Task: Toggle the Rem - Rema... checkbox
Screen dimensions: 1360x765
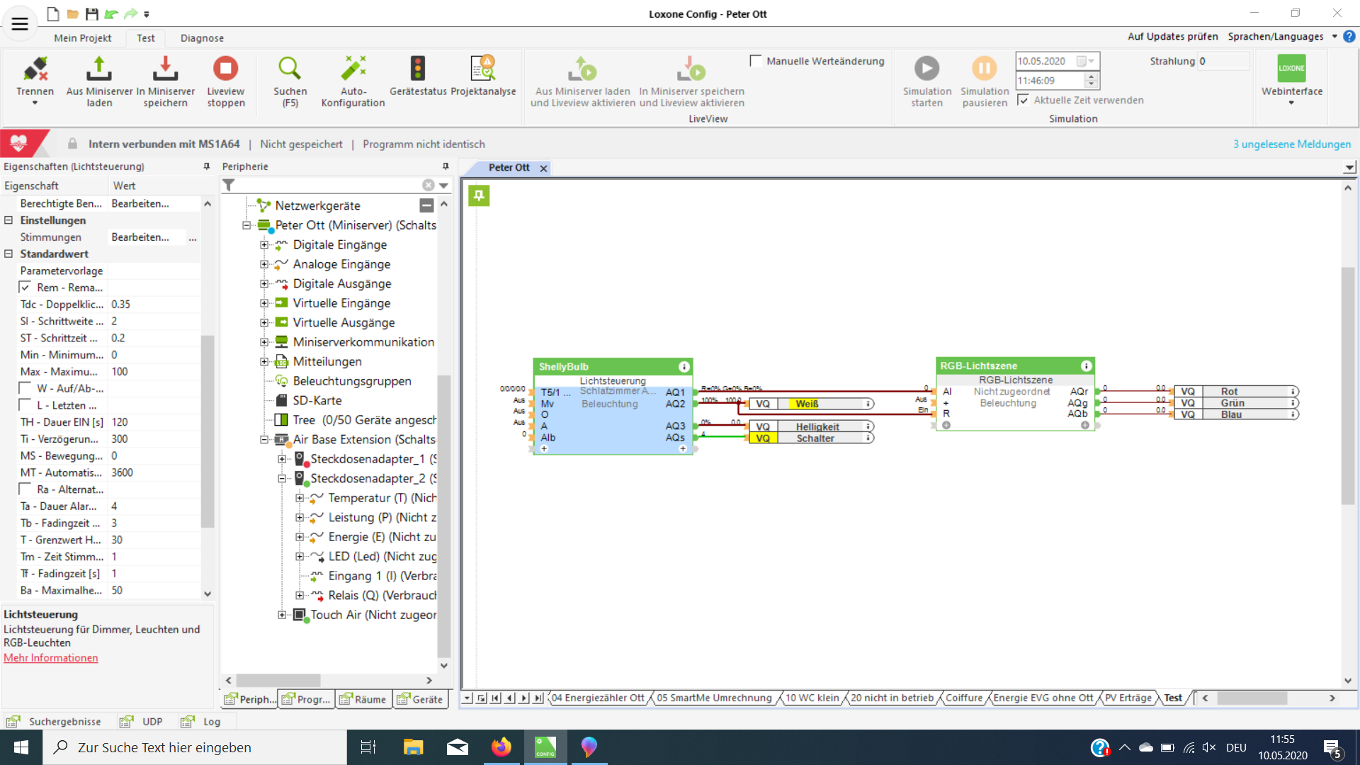Action: click(x=25, y=288)
